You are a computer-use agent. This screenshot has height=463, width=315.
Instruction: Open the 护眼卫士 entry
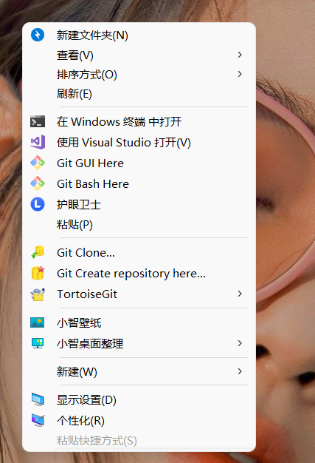pos(139,204)
